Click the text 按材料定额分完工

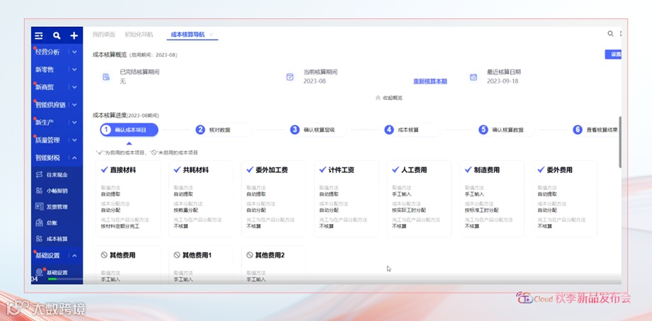pos(120,226)
